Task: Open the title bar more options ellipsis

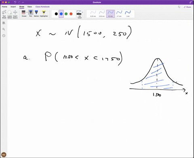Action: coord(23,2)
